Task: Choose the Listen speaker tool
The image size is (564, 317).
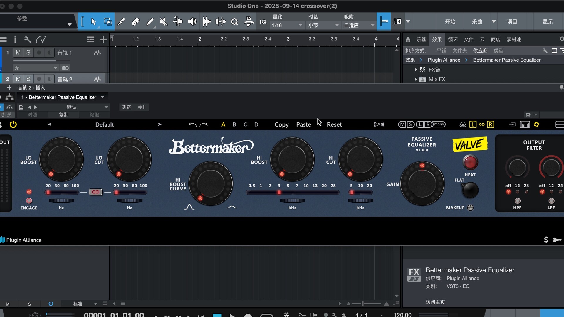Action: click(192, 21)
